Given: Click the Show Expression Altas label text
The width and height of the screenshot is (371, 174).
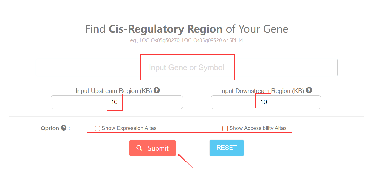Looking at the screenshot, I should [x=129, y=128].
